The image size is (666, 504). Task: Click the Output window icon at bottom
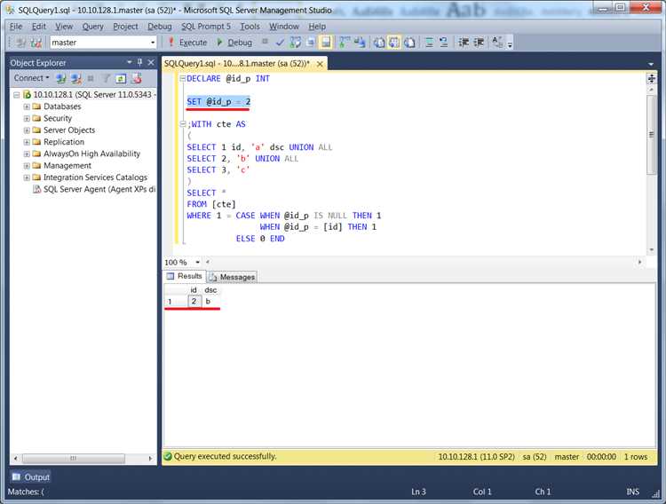tap(19, 476)
